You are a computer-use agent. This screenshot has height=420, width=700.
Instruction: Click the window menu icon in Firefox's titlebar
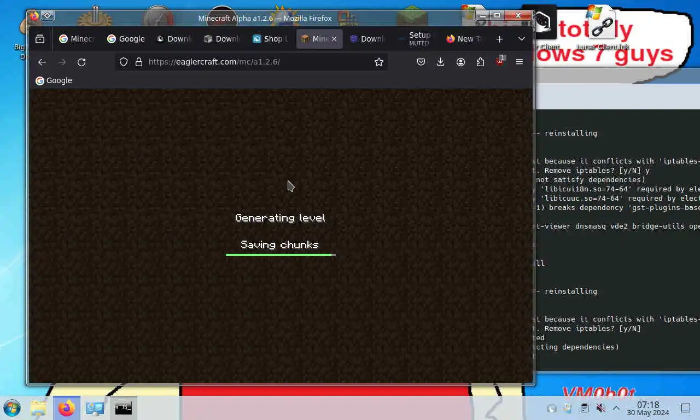click(x=34, y=16)
